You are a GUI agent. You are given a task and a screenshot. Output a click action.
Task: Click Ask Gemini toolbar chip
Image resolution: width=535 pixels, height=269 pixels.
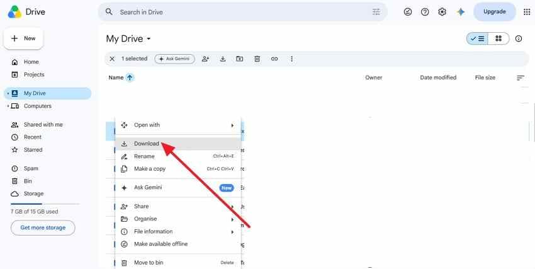coord(175,59)
